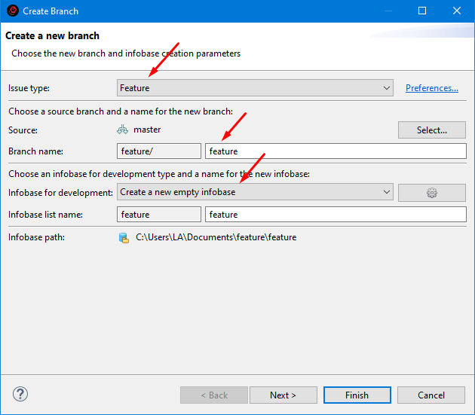This screenshot has width=475, height=415.
Task: Click the Create Branch window app icon
Action: tap(13, 11)
